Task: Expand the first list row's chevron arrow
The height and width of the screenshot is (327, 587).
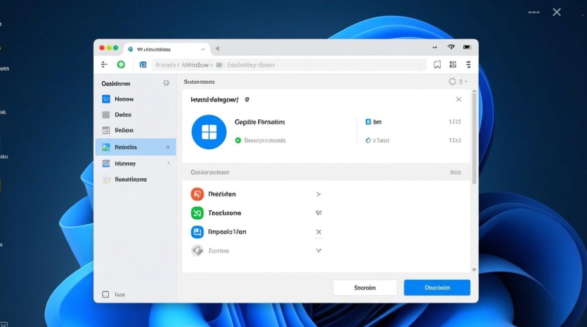Action: click(x=318, y=194)
